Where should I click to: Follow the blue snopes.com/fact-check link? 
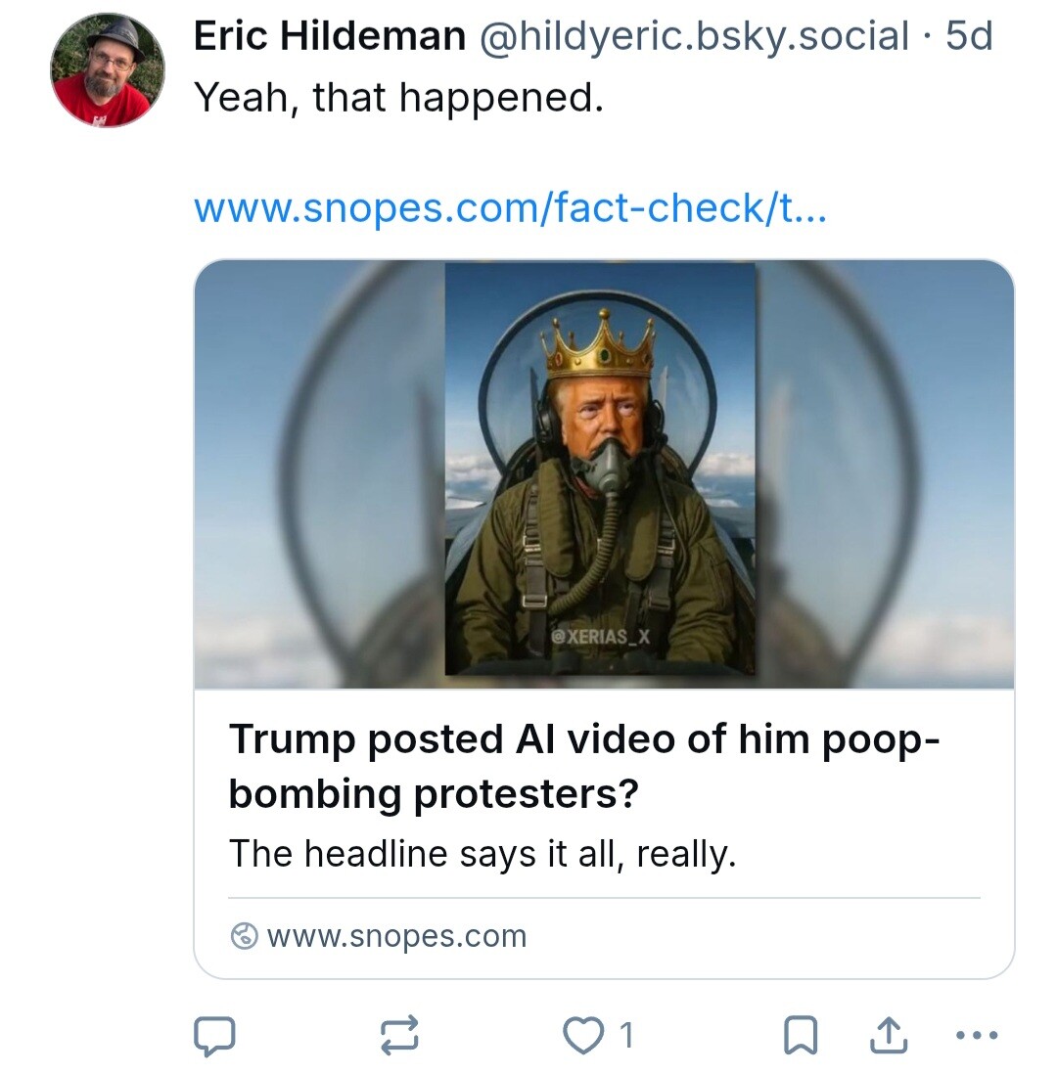pos(510,207)
